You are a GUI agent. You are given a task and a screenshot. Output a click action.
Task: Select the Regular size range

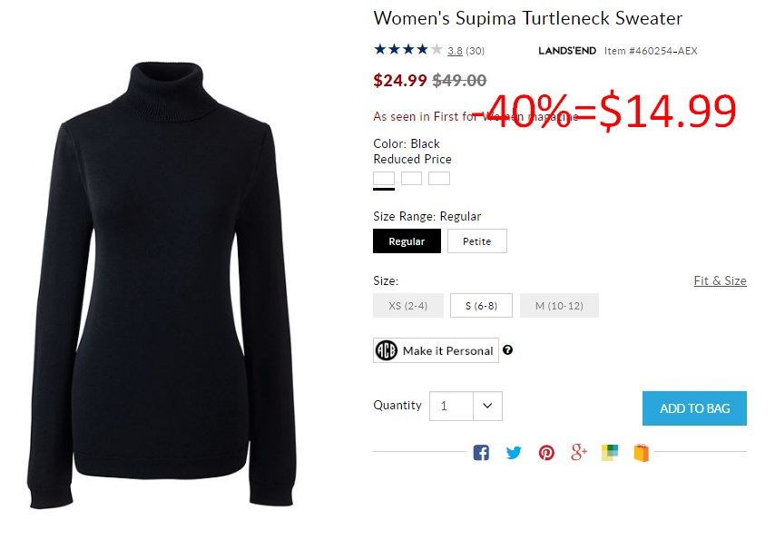pos(407,241)
